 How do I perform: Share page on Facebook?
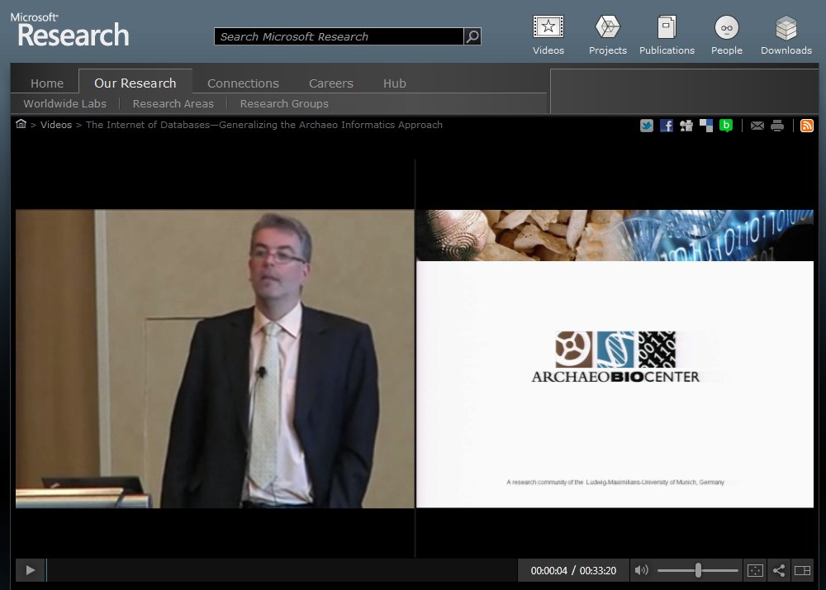(x=667, y=126)
